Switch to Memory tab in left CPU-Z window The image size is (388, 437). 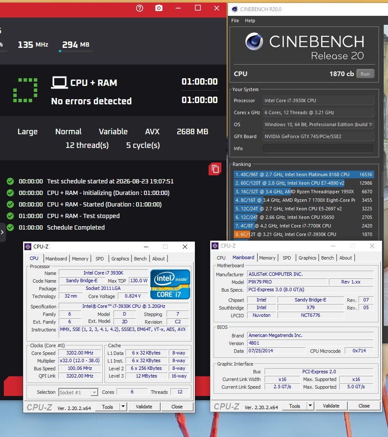(80, 259)
